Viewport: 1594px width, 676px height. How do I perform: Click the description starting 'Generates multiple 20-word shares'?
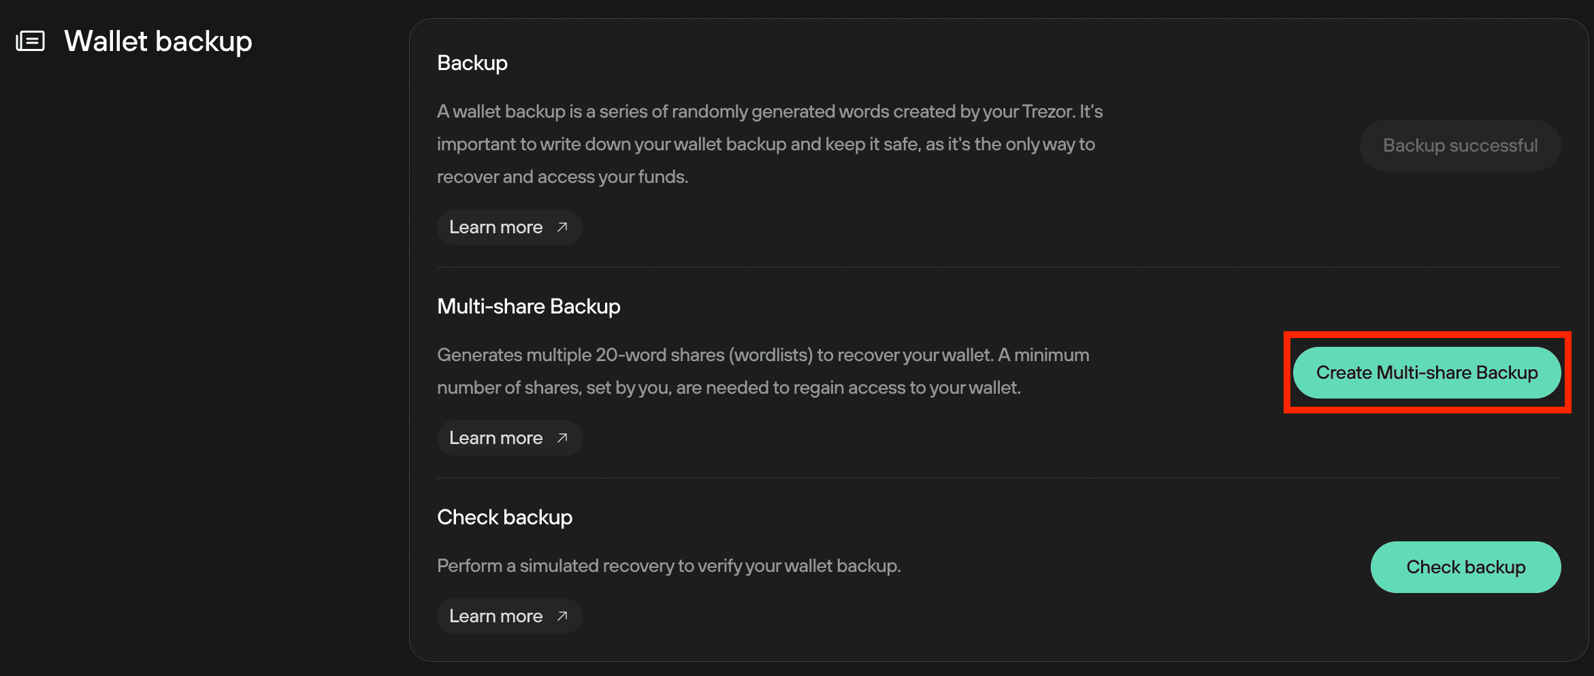pos(763,371)
